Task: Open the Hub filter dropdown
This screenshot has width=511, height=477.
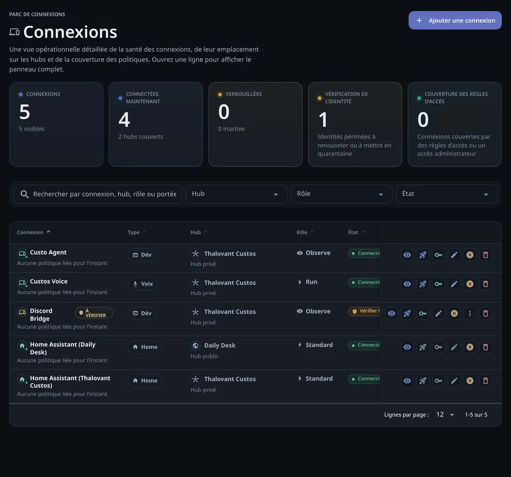Action: pyautogui.click(x=236, y=194)
